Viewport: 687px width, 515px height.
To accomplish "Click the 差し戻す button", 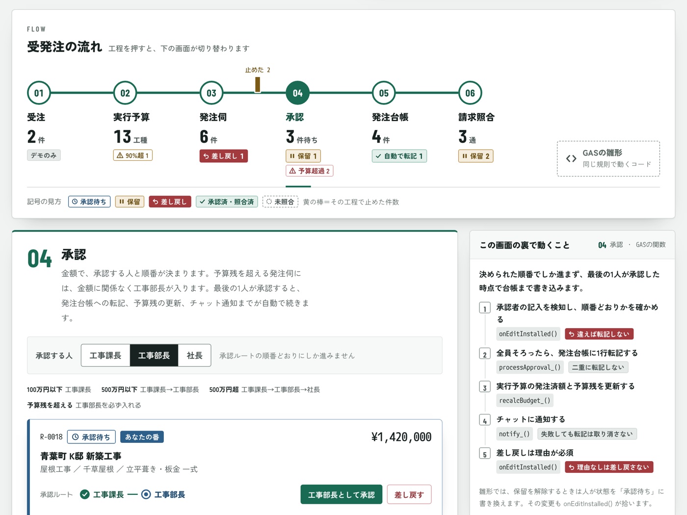I will [x=409, y=494].
